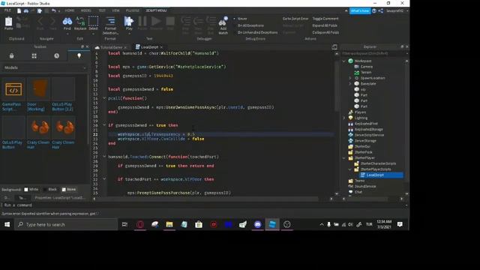Collapse the Workspace node in Explorer
The image size is (480, 270).
point(343,61)
